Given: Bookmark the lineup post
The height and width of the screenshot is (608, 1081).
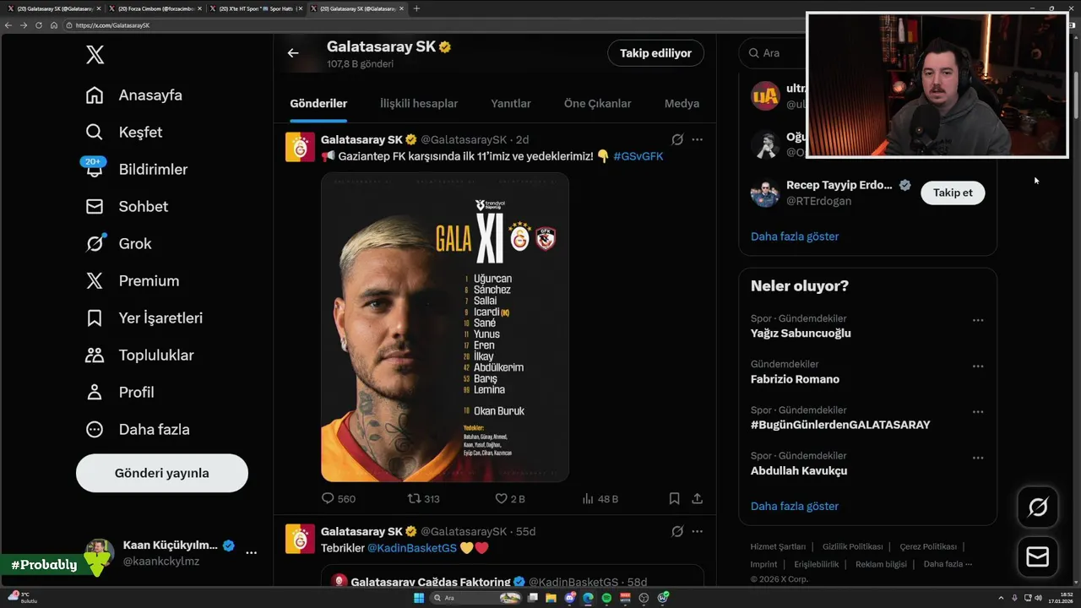Looking at the screenshot, I should click(674, 499).
